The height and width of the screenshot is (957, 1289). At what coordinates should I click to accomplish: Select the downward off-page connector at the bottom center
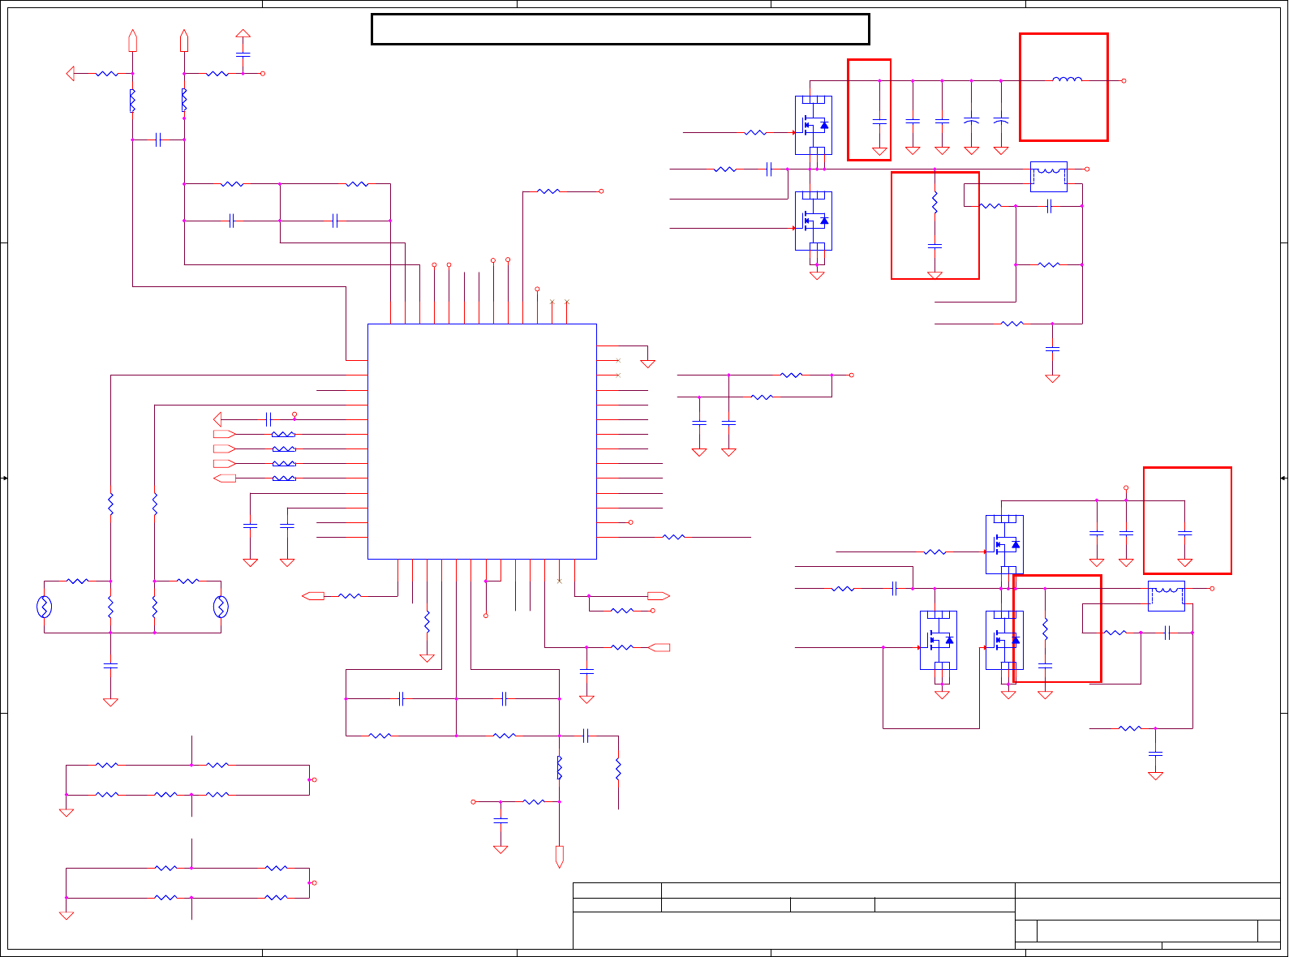point(559,856)
